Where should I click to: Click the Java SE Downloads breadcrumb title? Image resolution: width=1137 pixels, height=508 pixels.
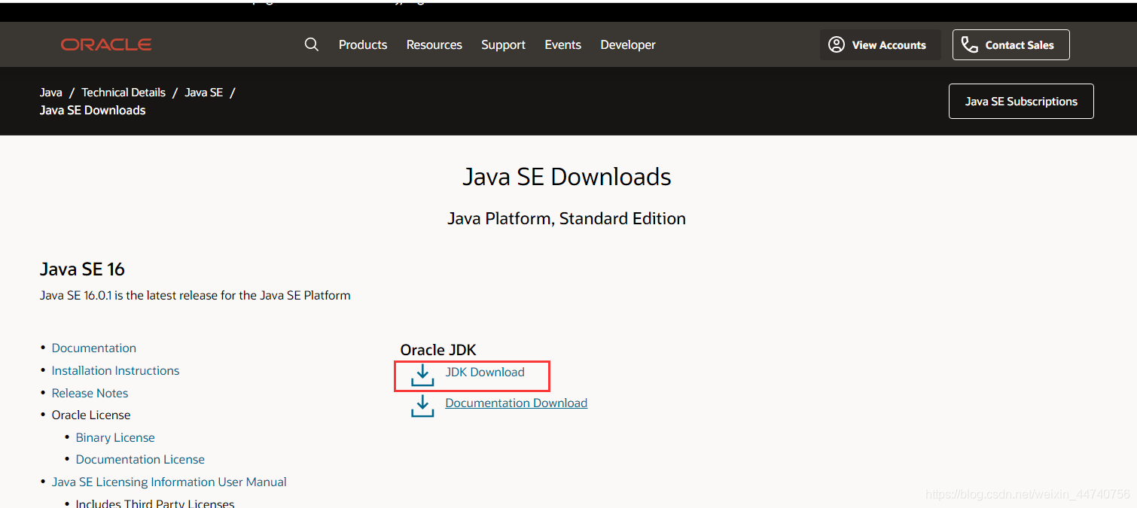(x=93, y=110)
